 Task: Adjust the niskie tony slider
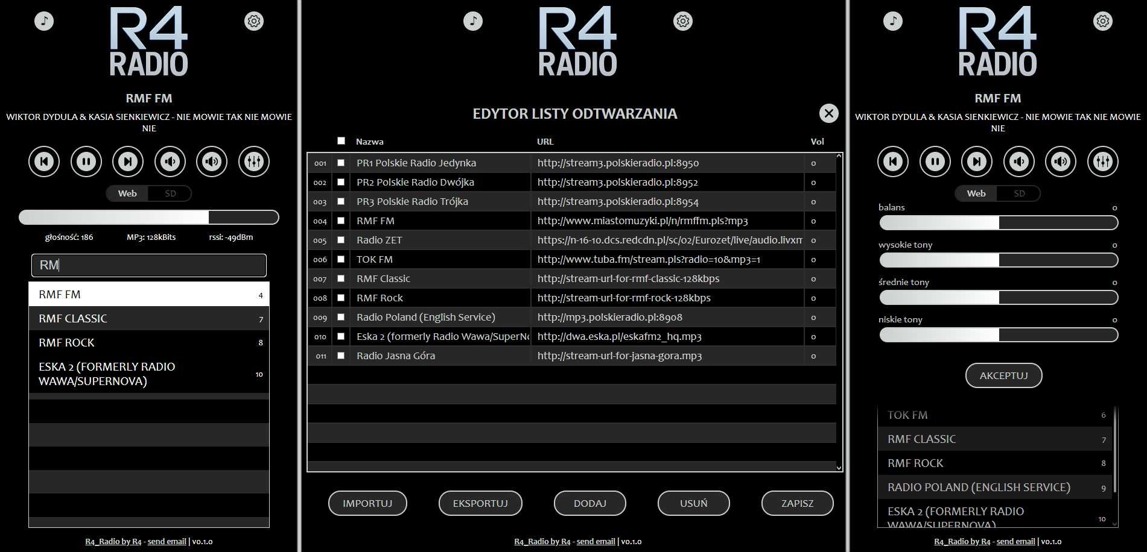(999, 335)
